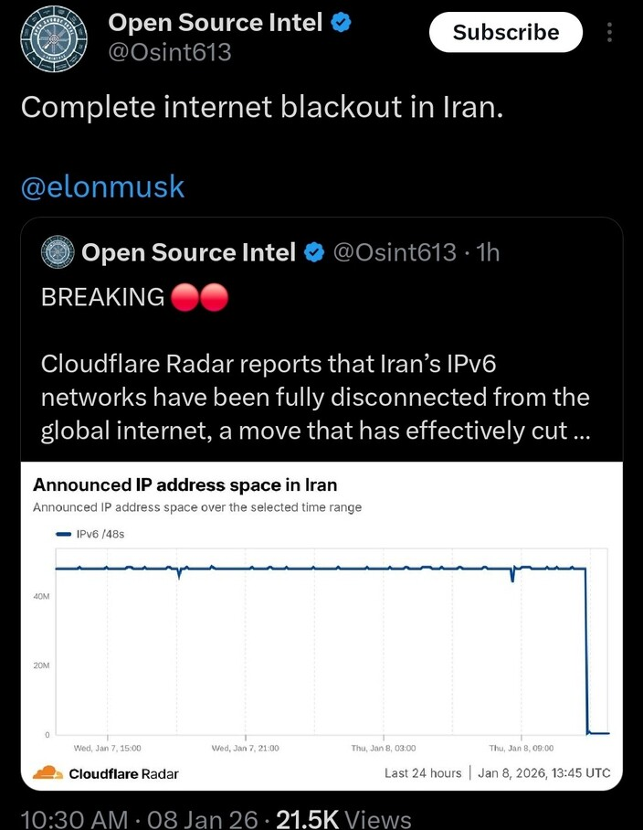This screenshot has height=830, width=643.
Task: Click the Jan 8, 2026, 13:45 UTC label
Action: [x=543, y=771]
